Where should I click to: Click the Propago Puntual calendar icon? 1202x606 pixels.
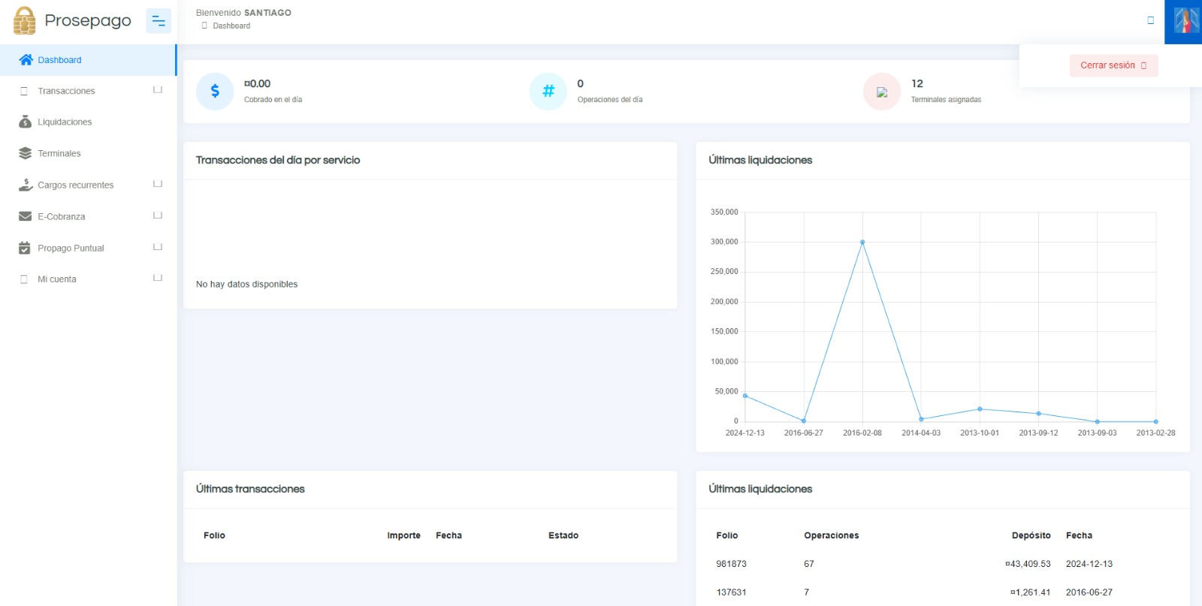(24, 248)
